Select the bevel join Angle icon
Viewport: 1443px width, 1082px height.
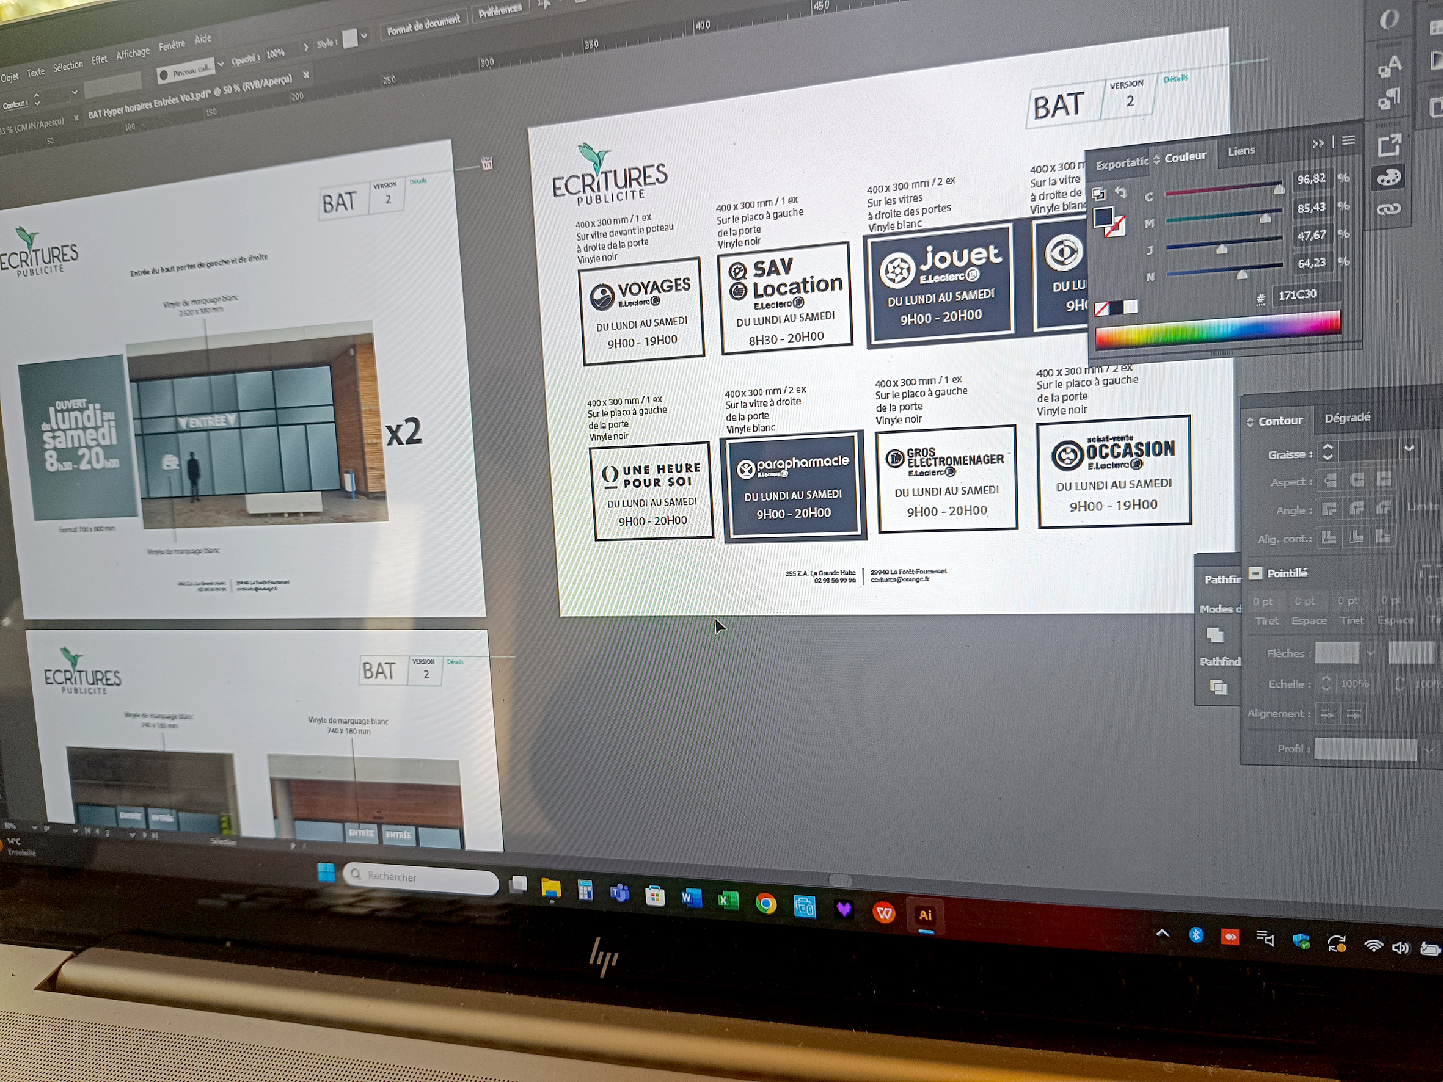tap(1384, 508)
